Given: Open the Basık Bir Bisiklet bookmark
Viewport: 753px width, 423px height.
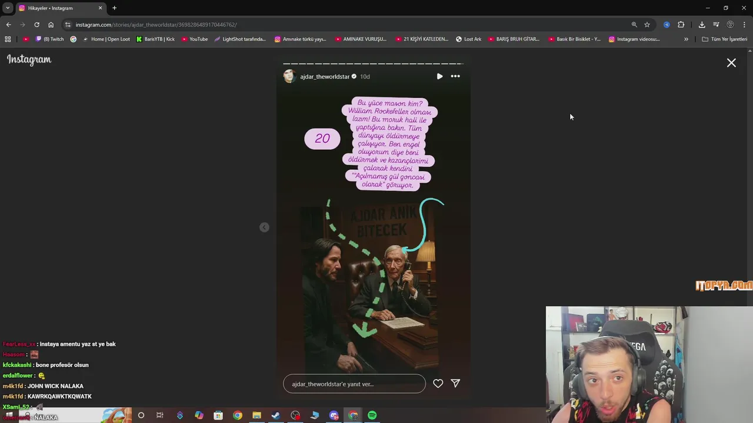Looking at the screenshot, I should (574, 39).
